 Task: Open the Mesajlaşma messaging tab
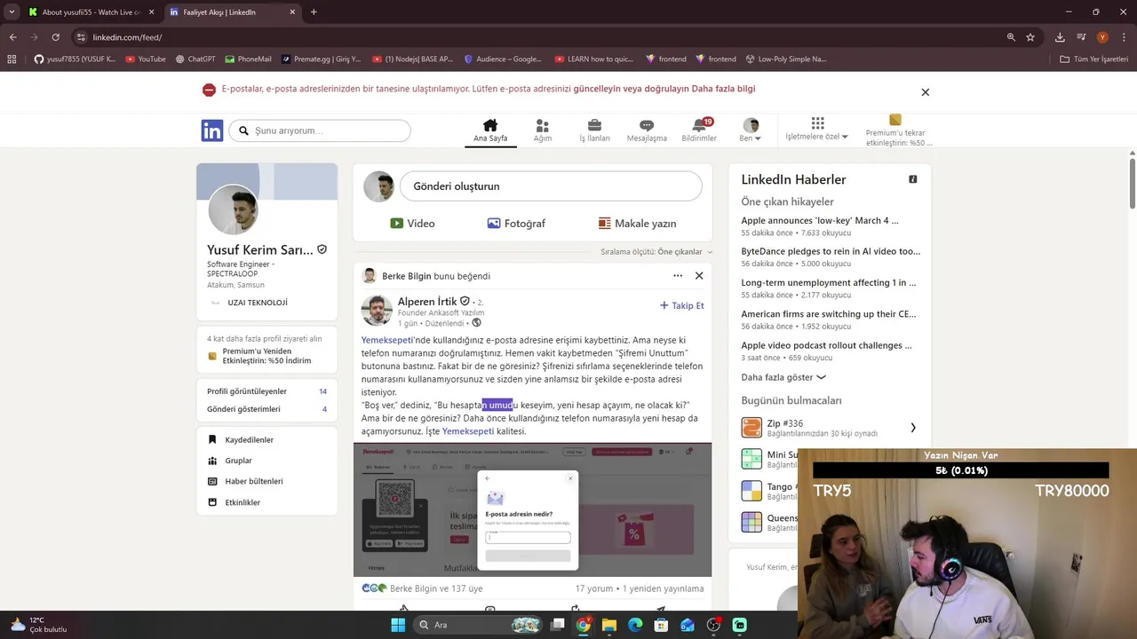647,130
